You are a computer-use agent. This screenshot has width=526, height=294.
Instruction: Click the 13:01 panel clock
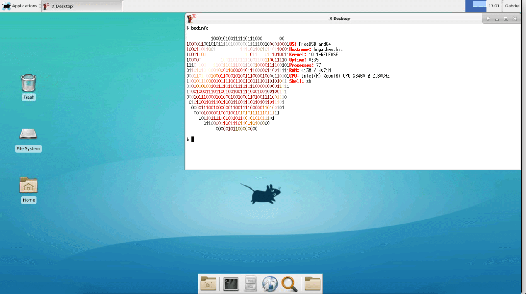coord(494,6)
